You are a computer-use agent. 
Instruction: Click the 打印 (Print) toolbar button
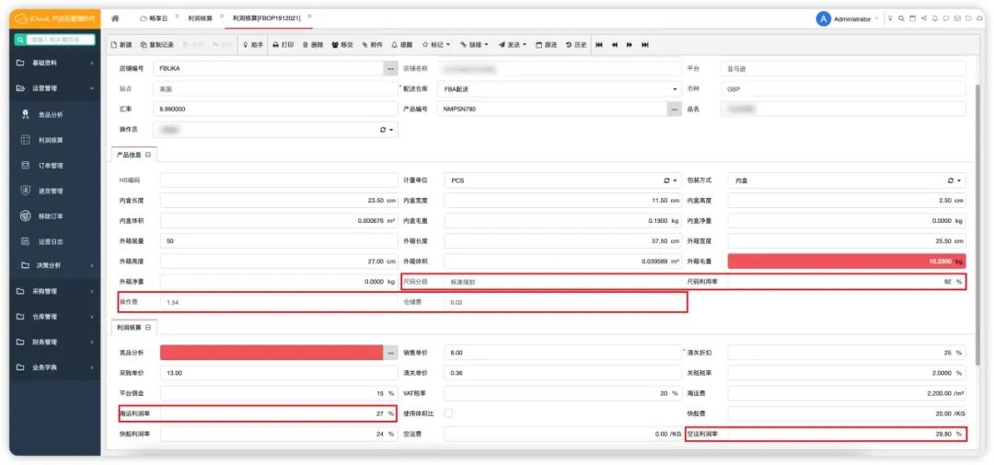[283, 44]
